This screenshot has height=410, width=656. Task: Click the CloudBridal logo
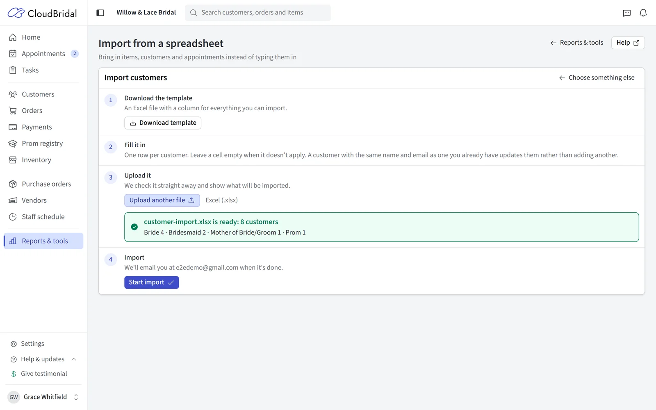pos(42,13)
